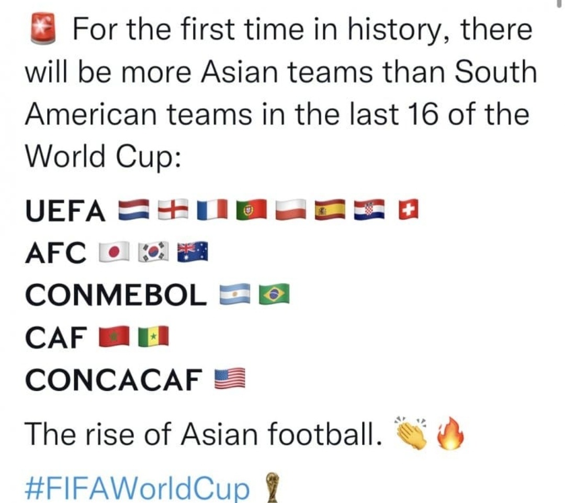Image resolution: width=565 pixels, height=503 pixels.
Task: Select the Australia flag emoji
Action: 193,252
